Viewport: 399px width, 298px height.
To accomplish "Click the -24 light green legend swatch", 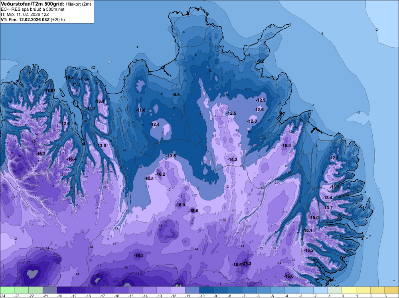I will pos(7,290).
